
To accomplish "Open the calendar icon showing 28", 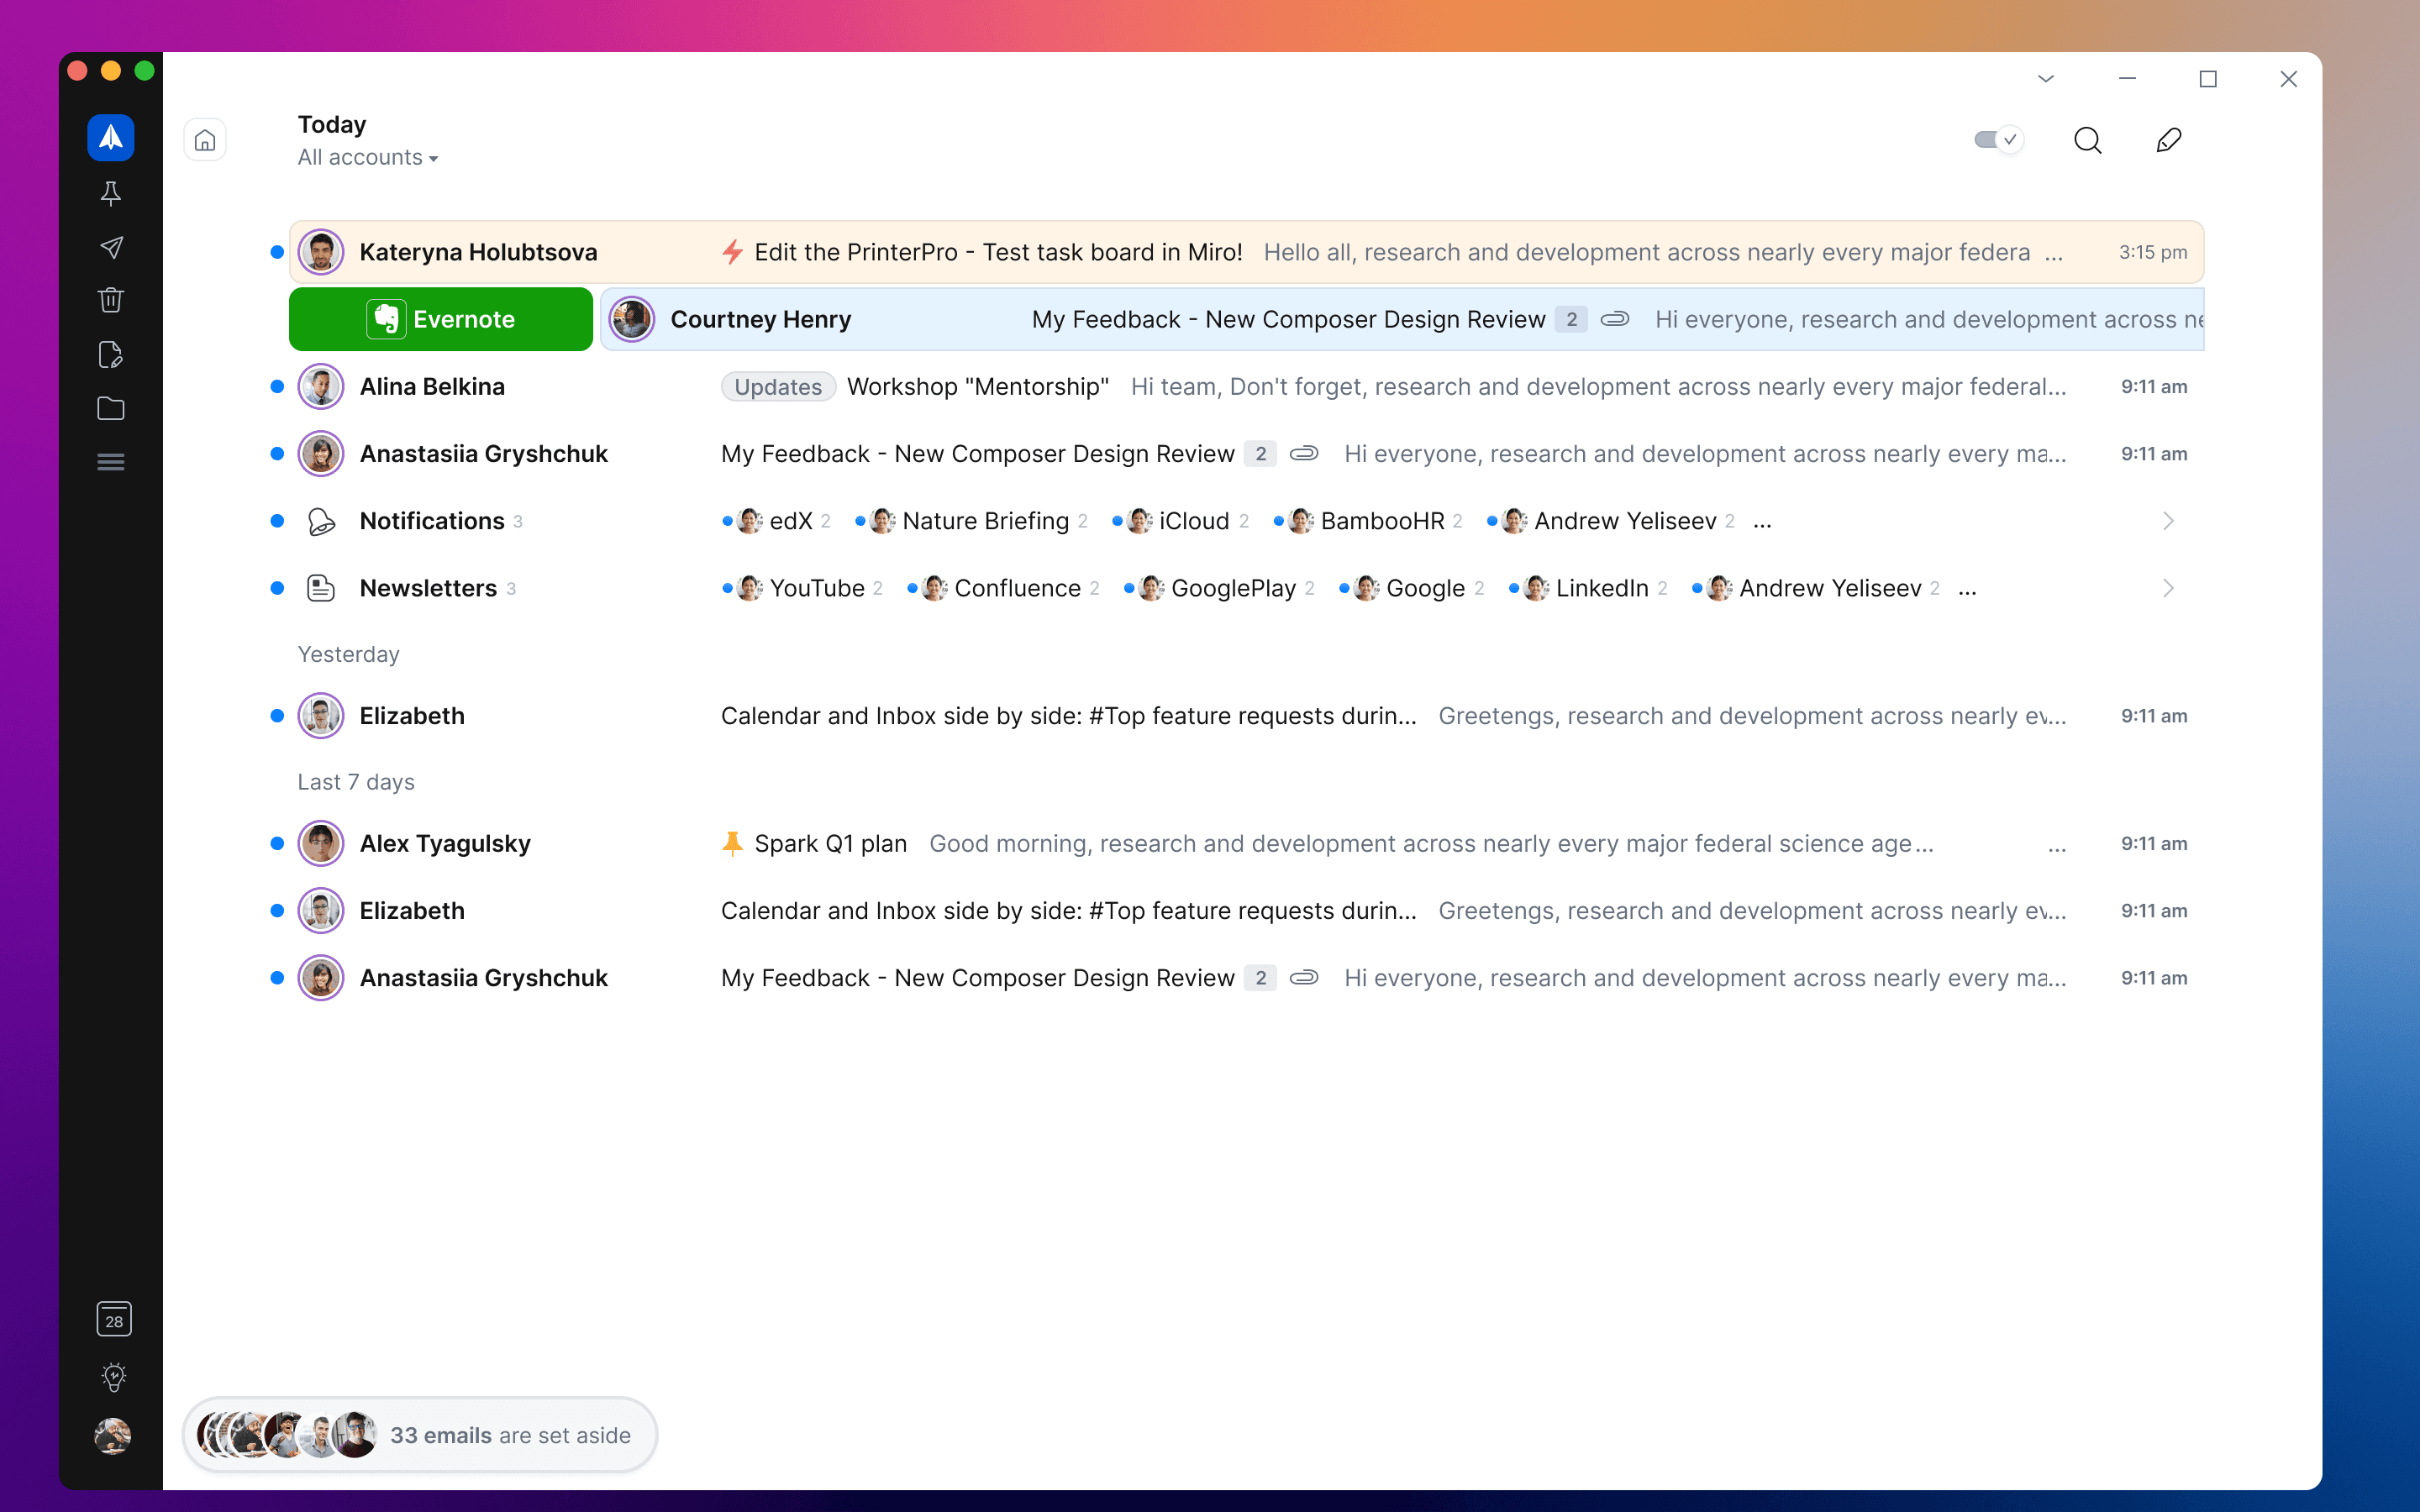I will (114, 1320).
